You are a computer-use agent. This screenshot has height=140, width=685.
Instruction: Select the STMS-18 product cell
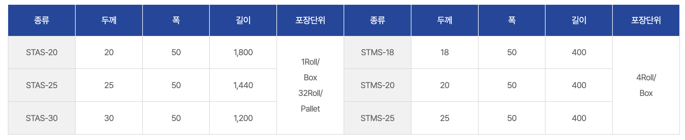tap(377, 52)
